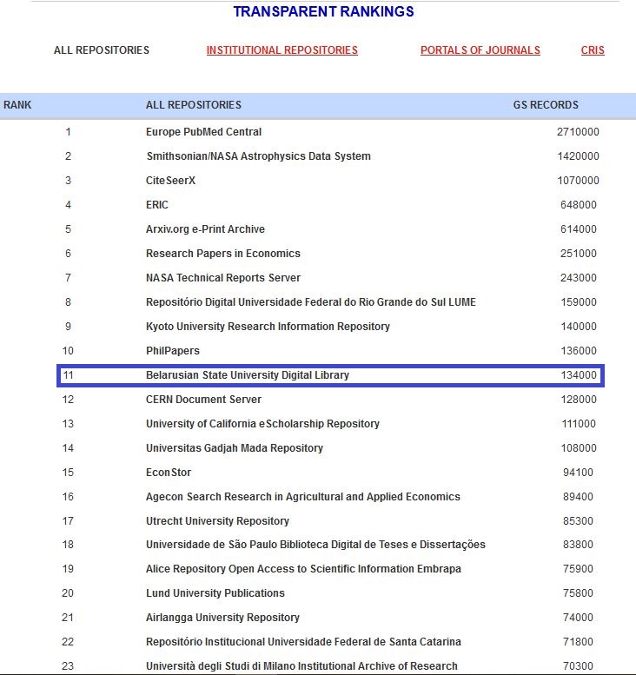Viewport: 636px width, 675px height.
Task: Select Smithsonian/NASA Astrophysics Data System entry
Action: pyautogui.click(x=258, y=156)
